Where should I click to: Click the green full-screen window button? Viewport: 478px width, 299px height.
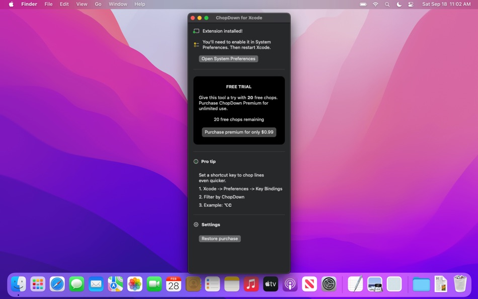point(206,18)
